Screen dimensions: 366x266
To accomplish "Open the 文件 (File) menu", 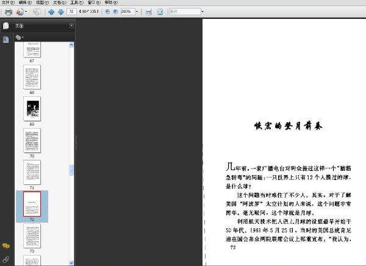I will coord(8,2).
